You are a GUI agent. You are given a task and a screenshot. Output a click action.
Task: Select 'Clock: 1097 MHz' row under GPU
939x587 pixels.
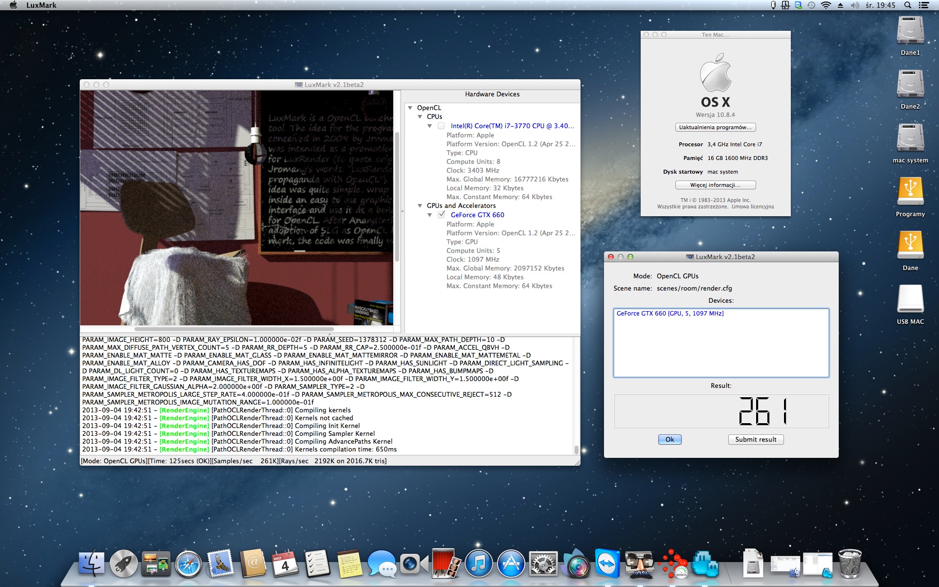(473, 259)
